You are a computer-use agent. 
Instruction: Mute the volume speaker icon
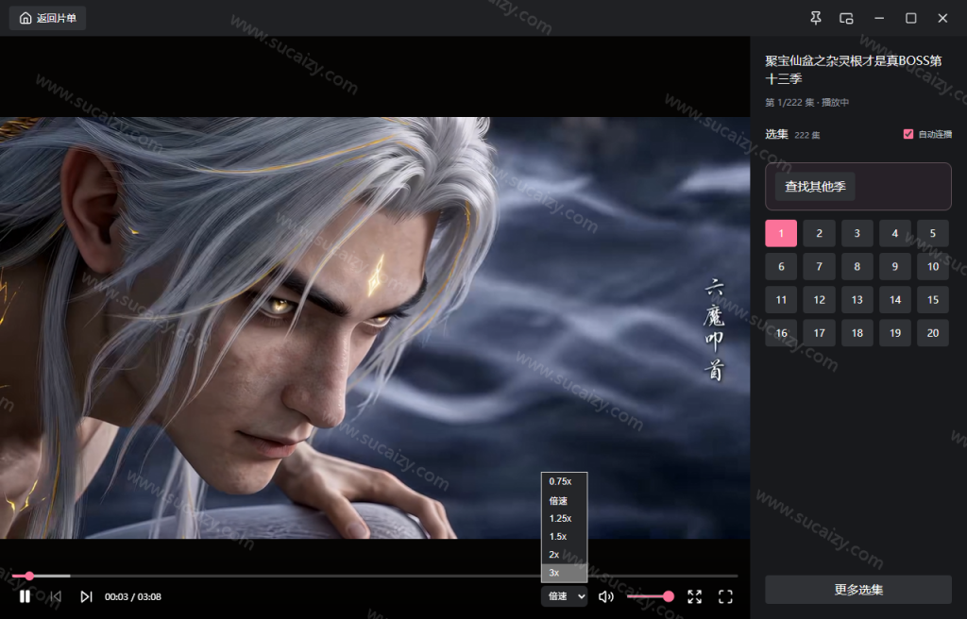click(605, 596)
